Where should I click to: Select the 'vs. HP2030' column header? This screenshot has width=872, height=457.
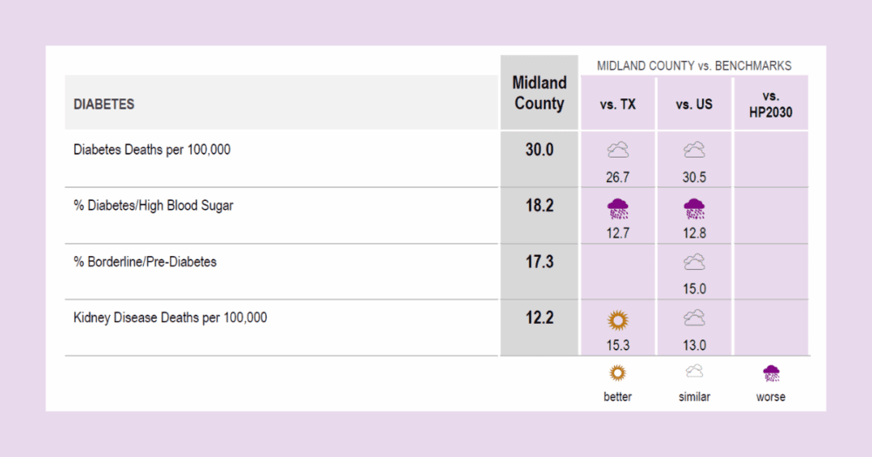point(771,104)
